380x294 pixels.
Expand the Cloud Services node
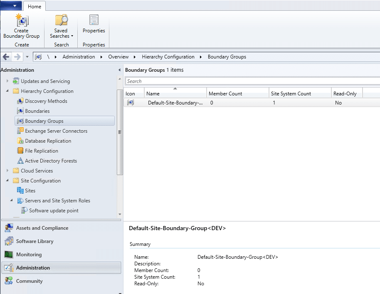[8, 170]
